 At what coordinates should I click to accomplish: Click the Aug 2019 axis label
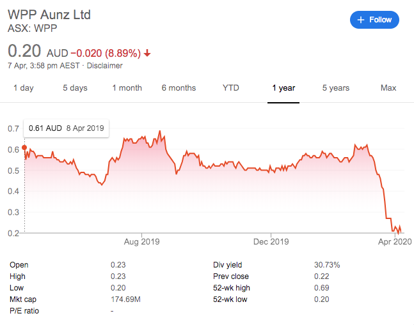[x=141, y=242]
